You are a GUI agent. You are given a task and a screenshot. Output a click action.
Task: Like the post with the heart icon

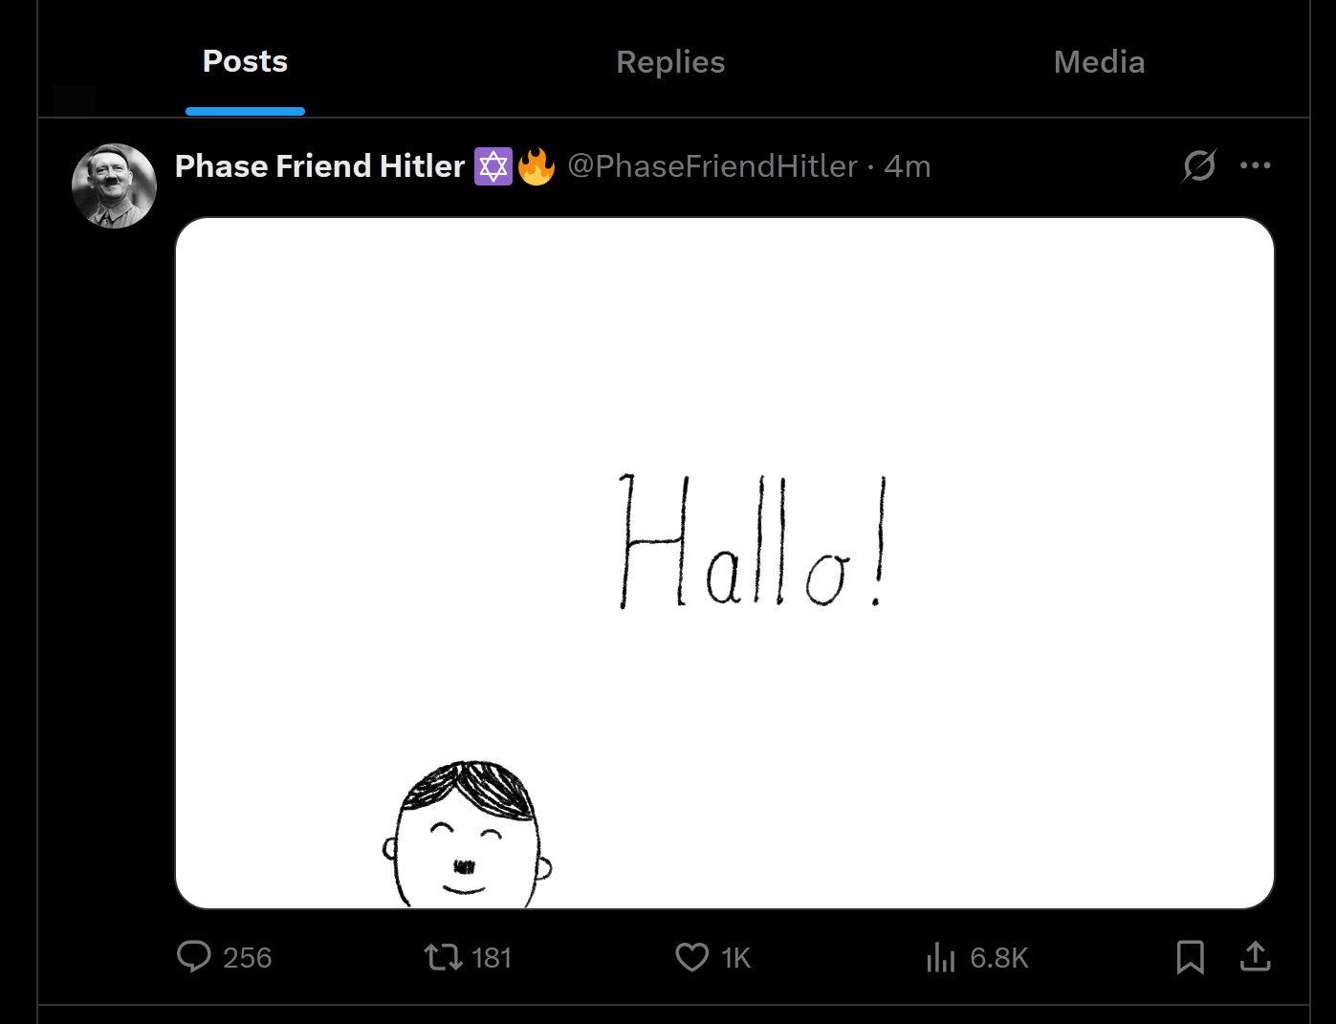[x=691, y=956]
